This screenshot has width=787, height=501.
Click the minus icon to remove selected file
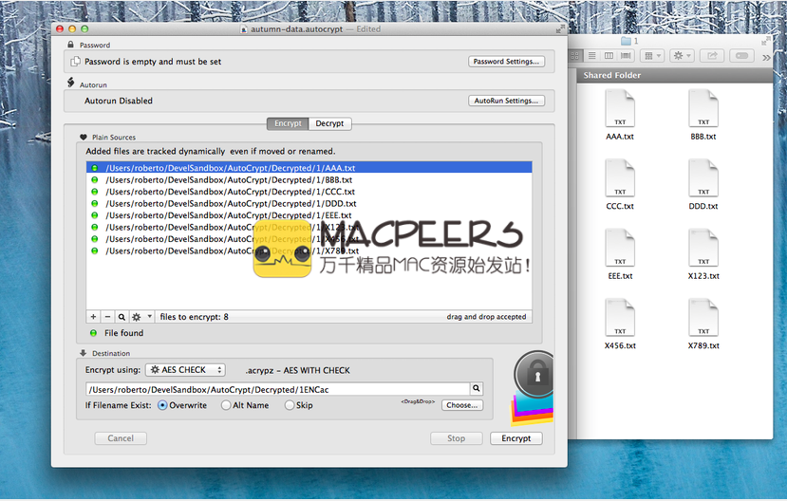[x=107, y=317]
